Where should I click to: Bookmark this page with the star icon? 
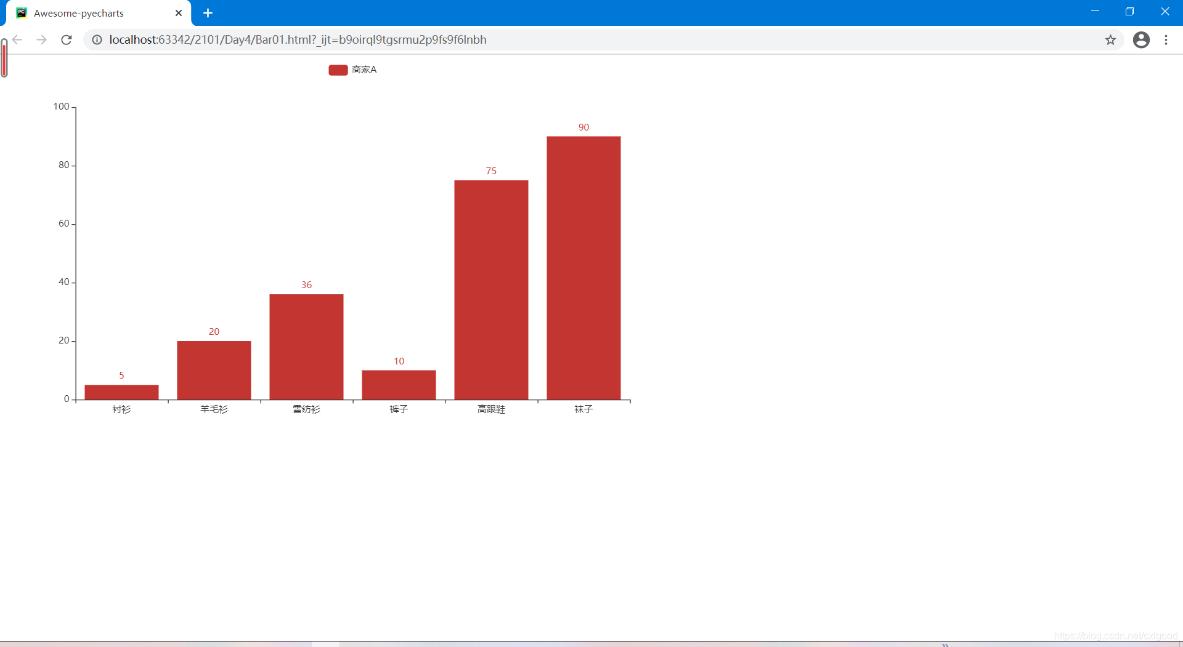(1110, 40)
